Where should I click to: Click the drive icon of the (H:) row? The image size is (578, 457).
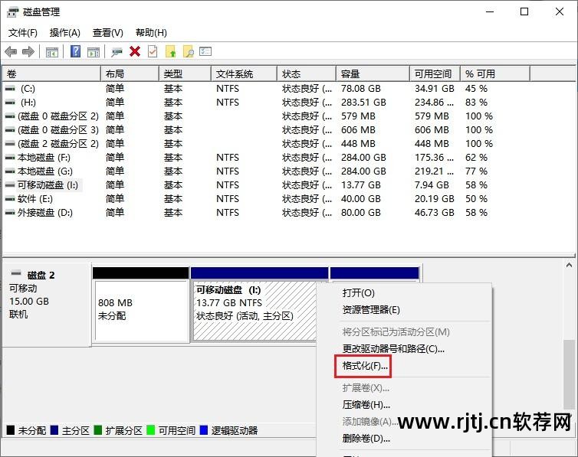[x=10, y=103]
